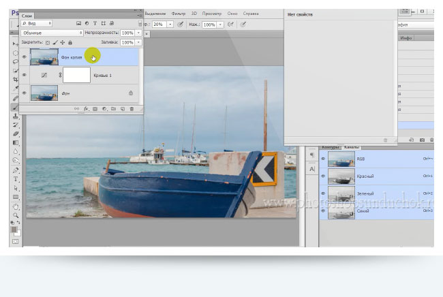Click the Quick Mask mode icon
The height and width of the screenshot is (297, 443).
[15, 242]
